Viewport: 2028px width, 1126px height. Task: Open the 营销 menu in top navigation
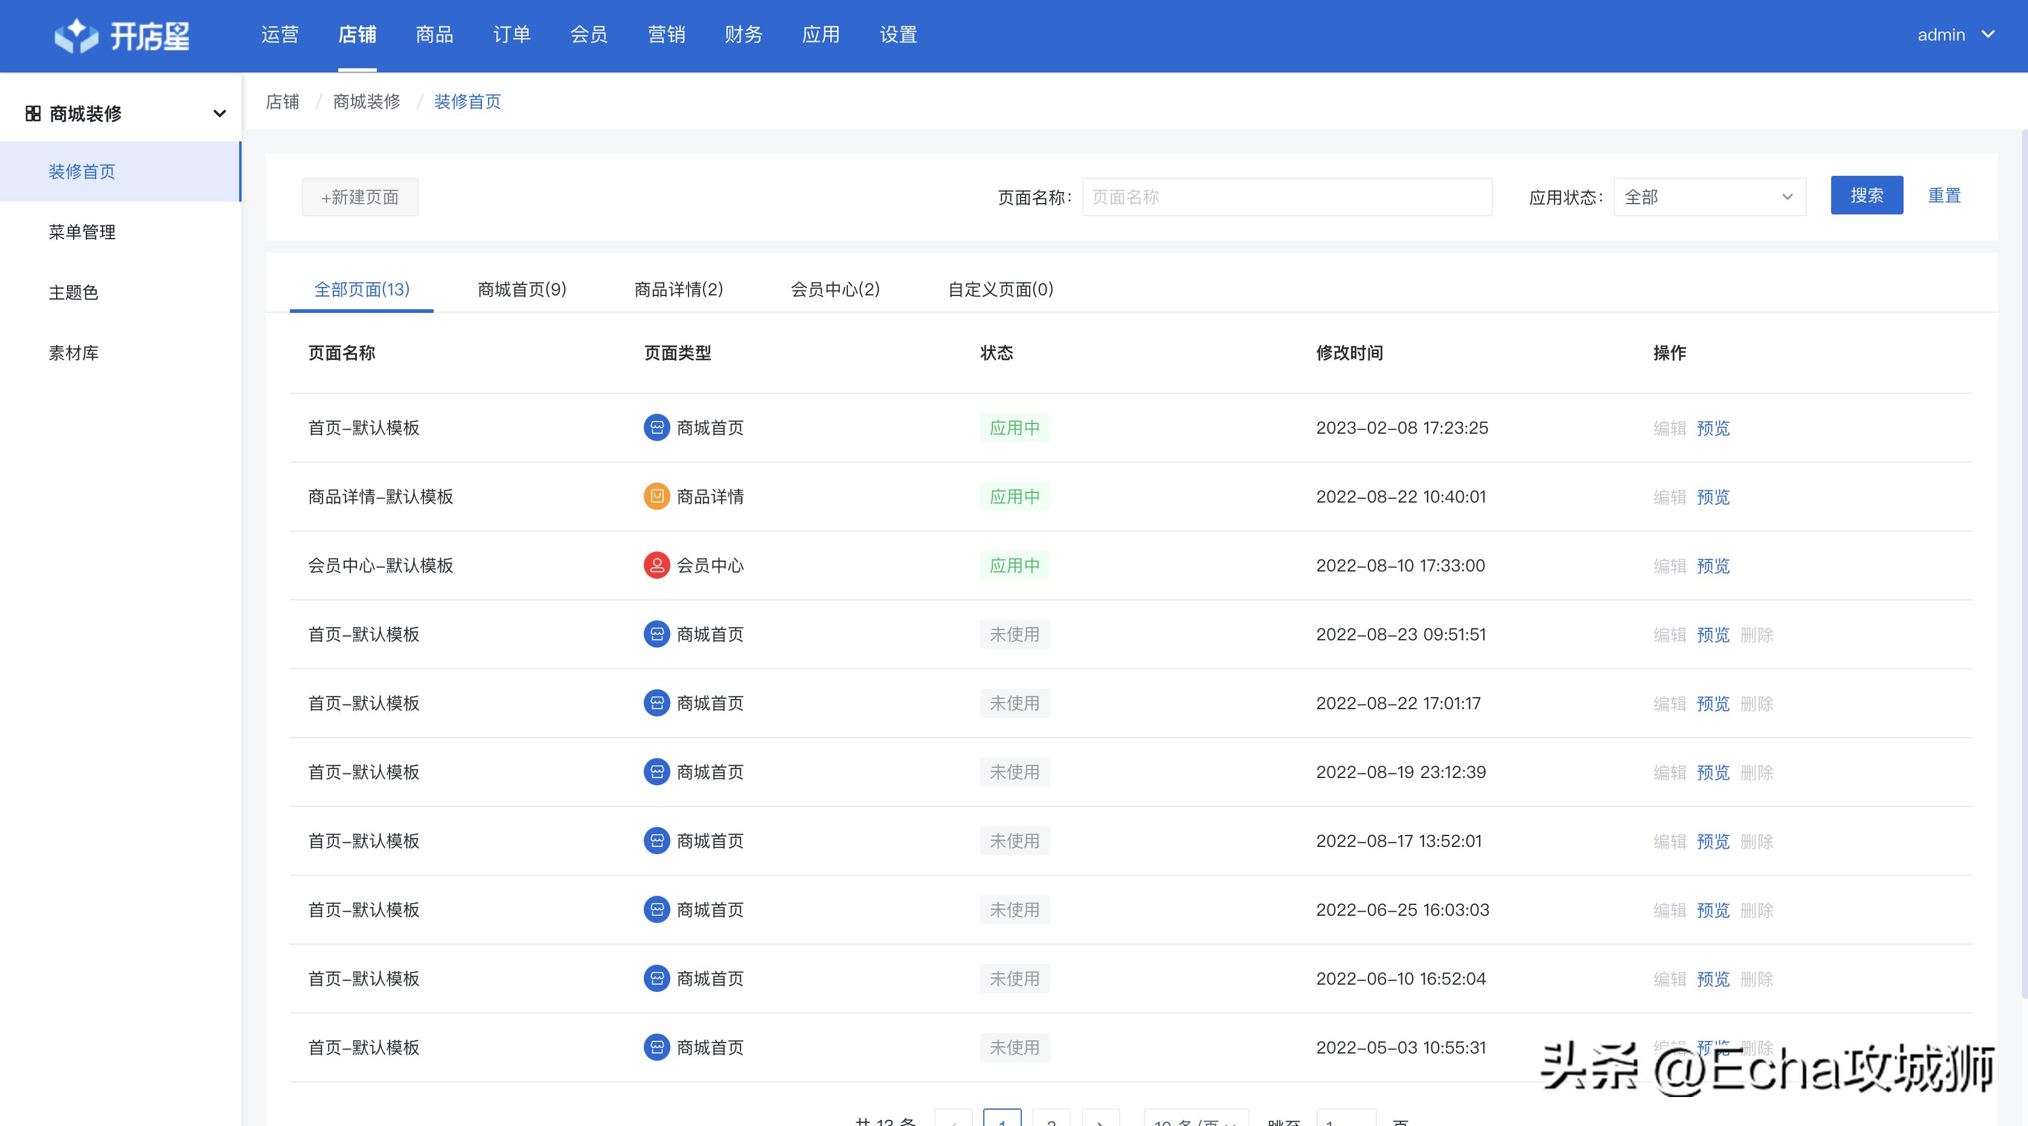[x=666, y=34]
